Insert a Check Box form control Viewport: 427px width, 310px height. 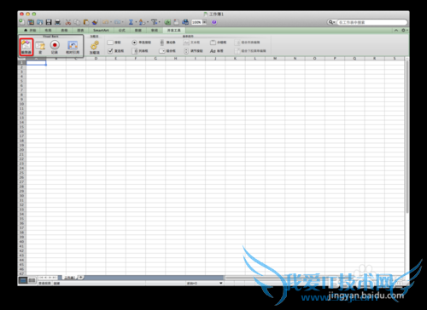point(115,51)
